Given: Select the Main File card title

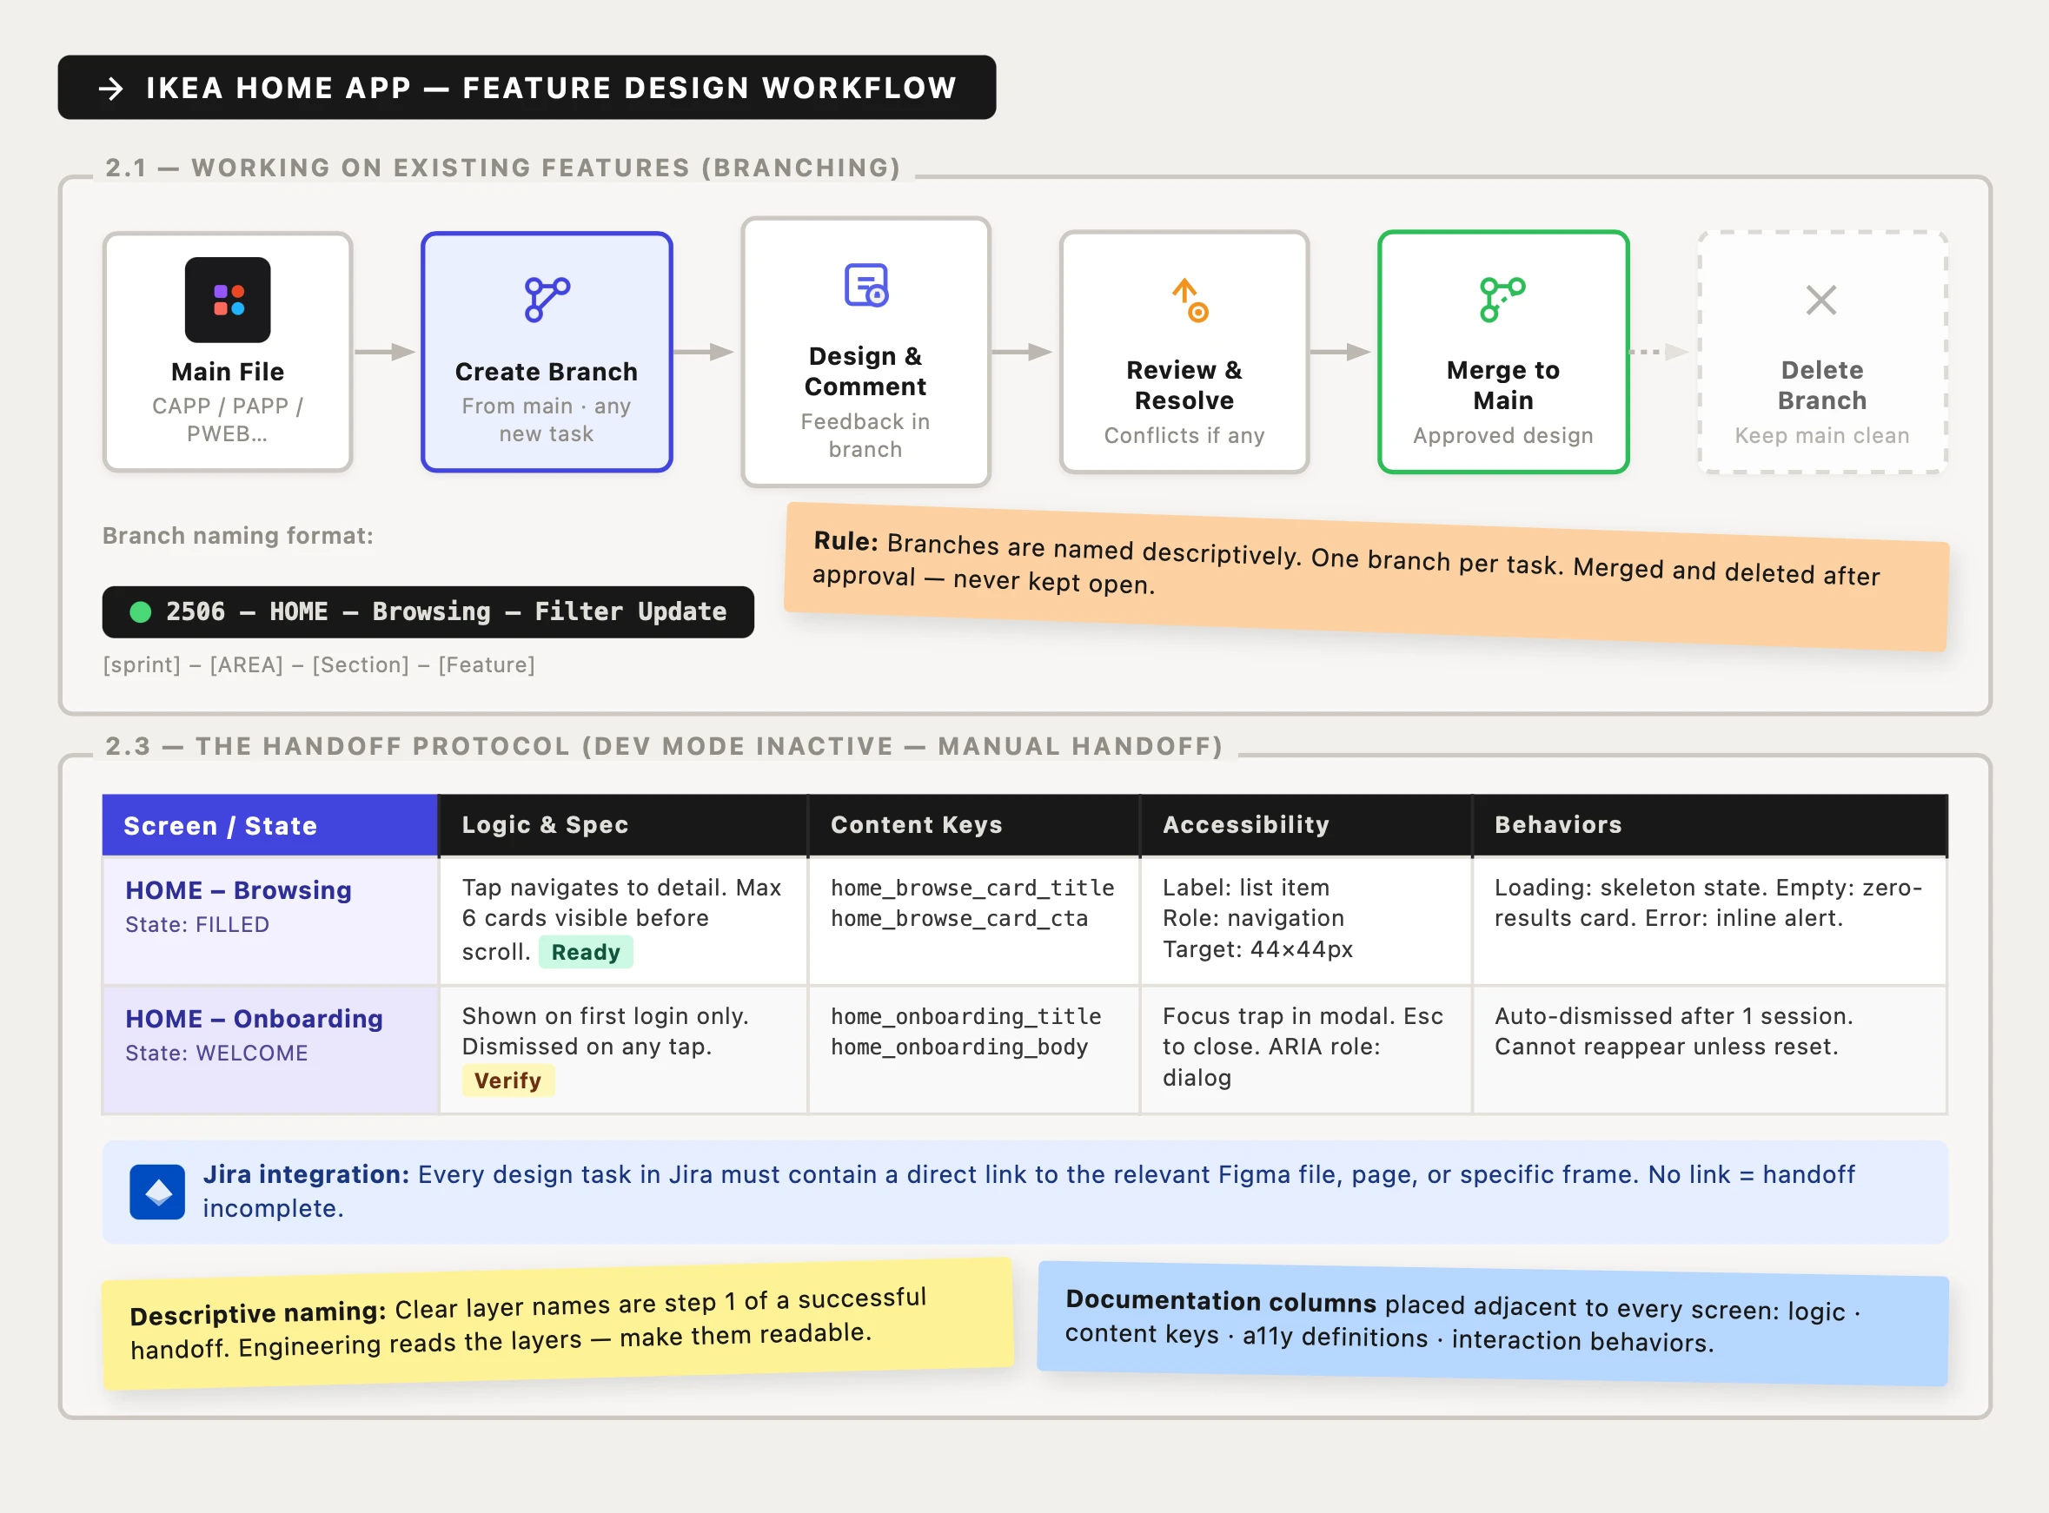Looking at the screenshot, I should [x=228, y=372].
